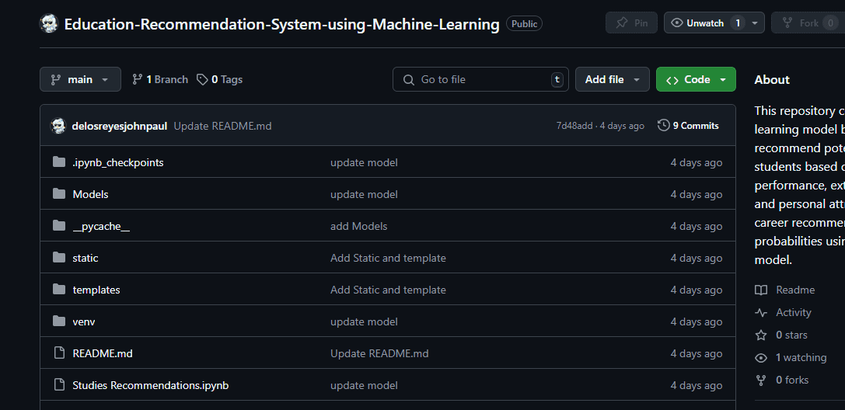Click the repository owner avatar beside the title
The width and height of the screenshot is (845, 410).
[49, 23]
